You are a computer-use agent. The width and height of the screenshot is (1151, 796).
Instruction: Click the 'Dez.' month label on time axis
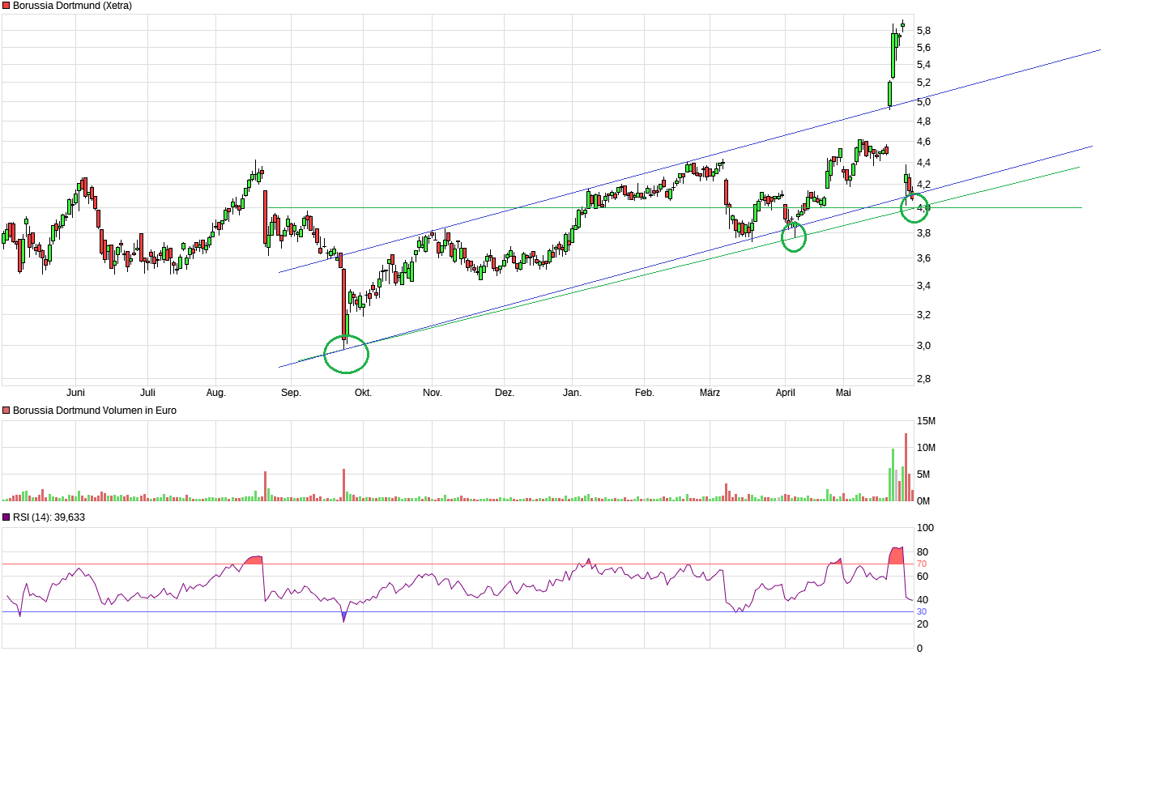[x=505, y=393]
